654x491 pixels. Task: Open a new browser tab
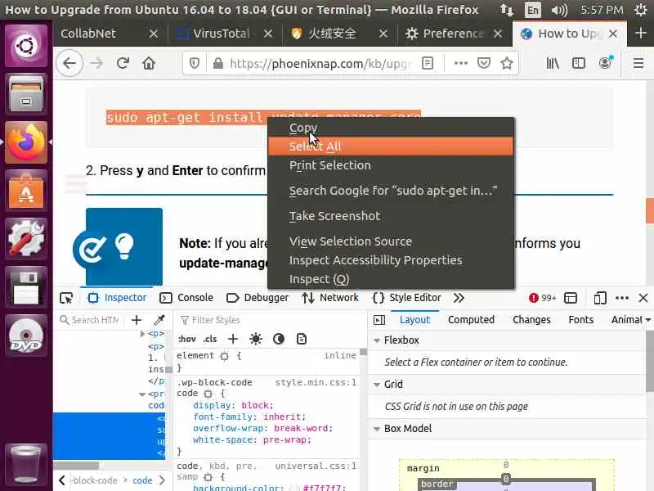pos(641,33)
